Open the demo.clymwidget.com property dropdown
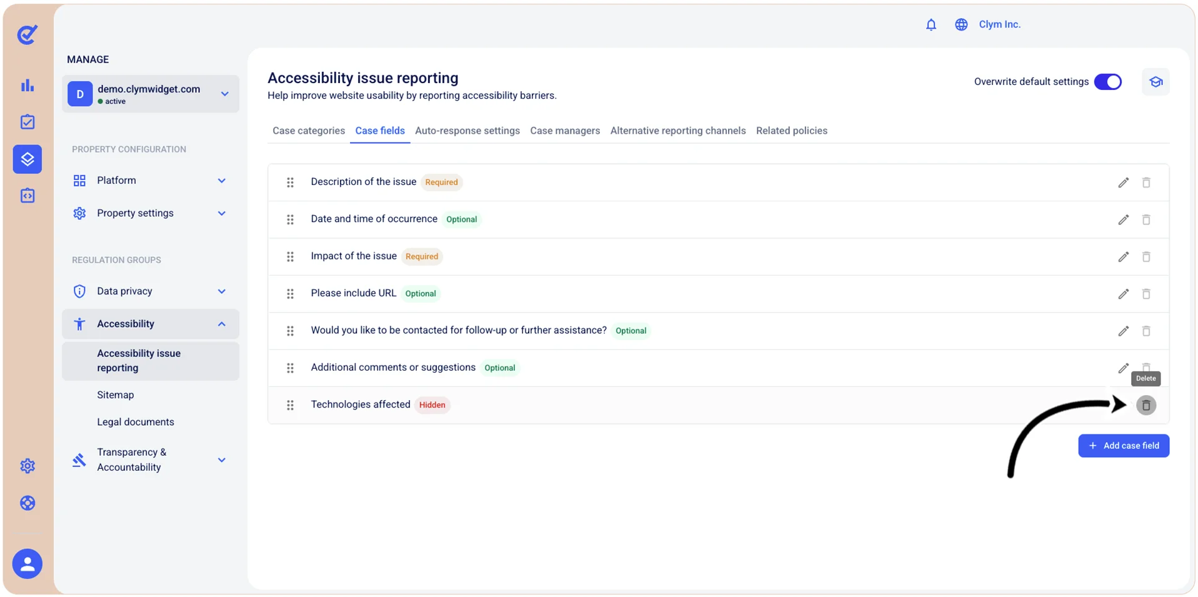The image size is (1198, 597). tap(151, 94)
